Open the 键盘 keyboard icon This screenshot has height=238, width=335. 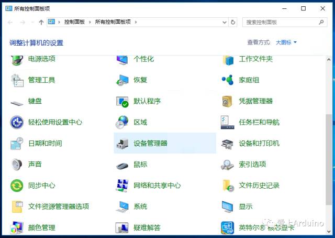17,104
